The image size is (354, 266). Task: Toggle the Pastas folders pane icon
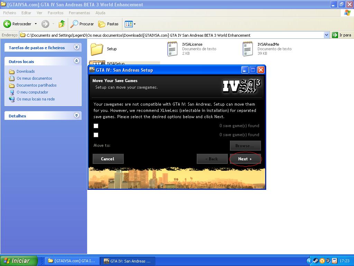tap(102, 24)
